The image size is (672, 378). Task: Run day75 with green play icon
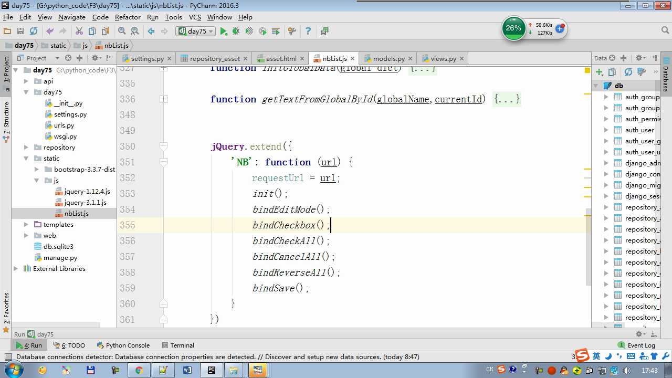point(224,31)
